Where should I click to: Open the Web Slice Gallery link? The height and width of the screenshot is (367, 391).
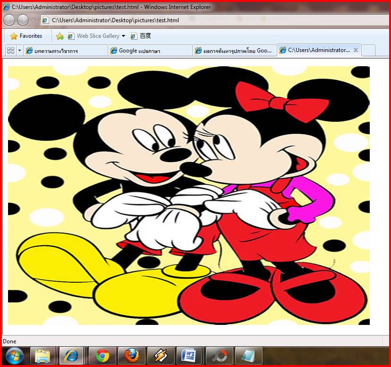coord(94,36)
